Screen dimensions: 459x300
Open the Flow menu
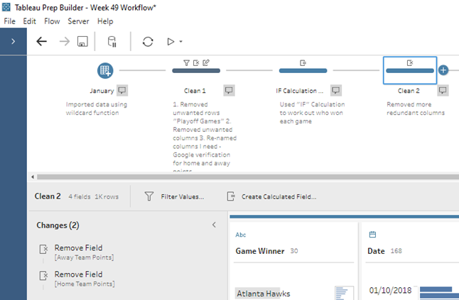(x=52, y=21)
